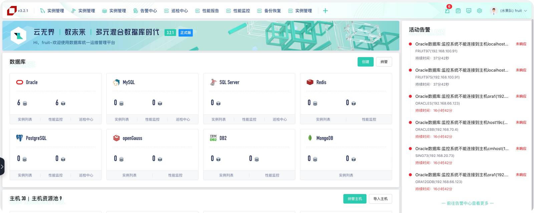Screen dimensions: 534x213
Task: Click the Redis cube logo icon
Action: click(x=310, y=82)
